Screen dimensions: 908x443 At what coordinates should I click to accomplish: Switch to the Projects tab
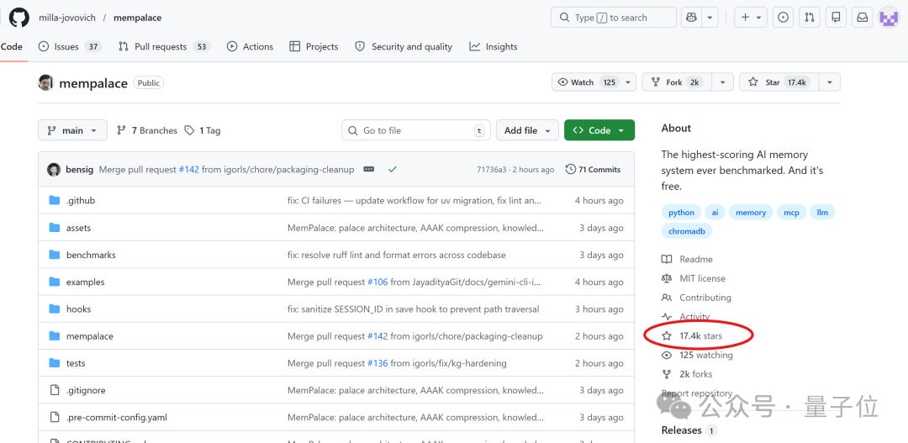pos(314,47)
